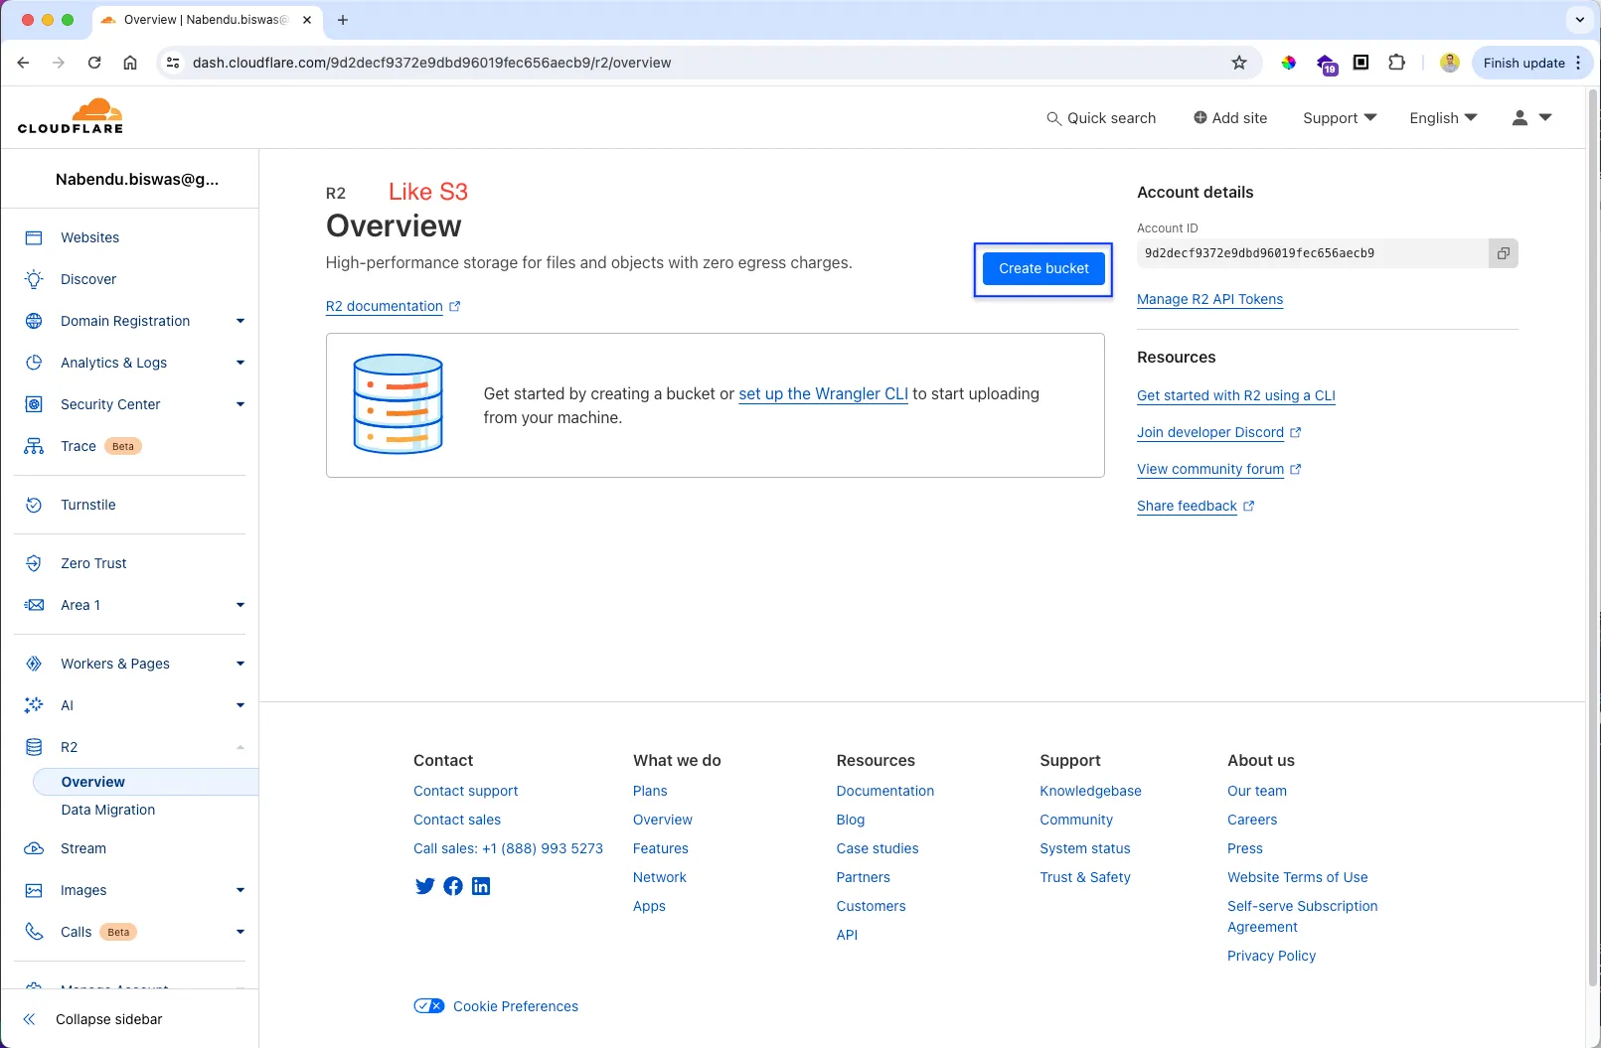Image resolution: width=1601 pixels, height=1048 pixels.
Task: Click the Account ID text field
Action: tap(1313, 253)
